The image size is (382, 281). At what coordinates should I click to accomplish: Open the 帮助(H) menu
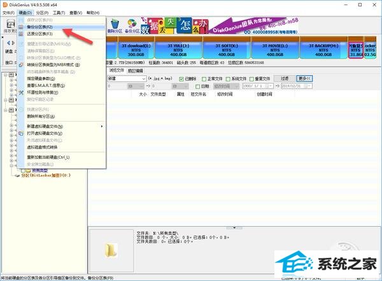(93, 13)
